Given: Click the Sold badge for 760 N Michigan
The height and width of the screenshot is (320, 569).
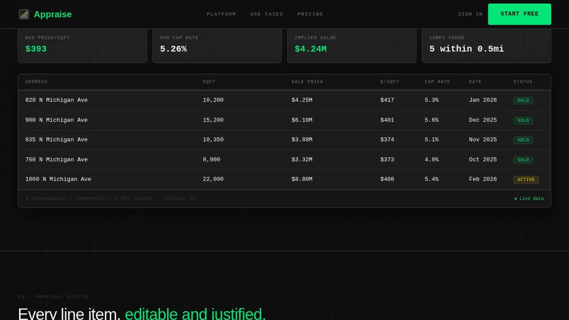Looking at the screenshot, I should pos(523,160).
